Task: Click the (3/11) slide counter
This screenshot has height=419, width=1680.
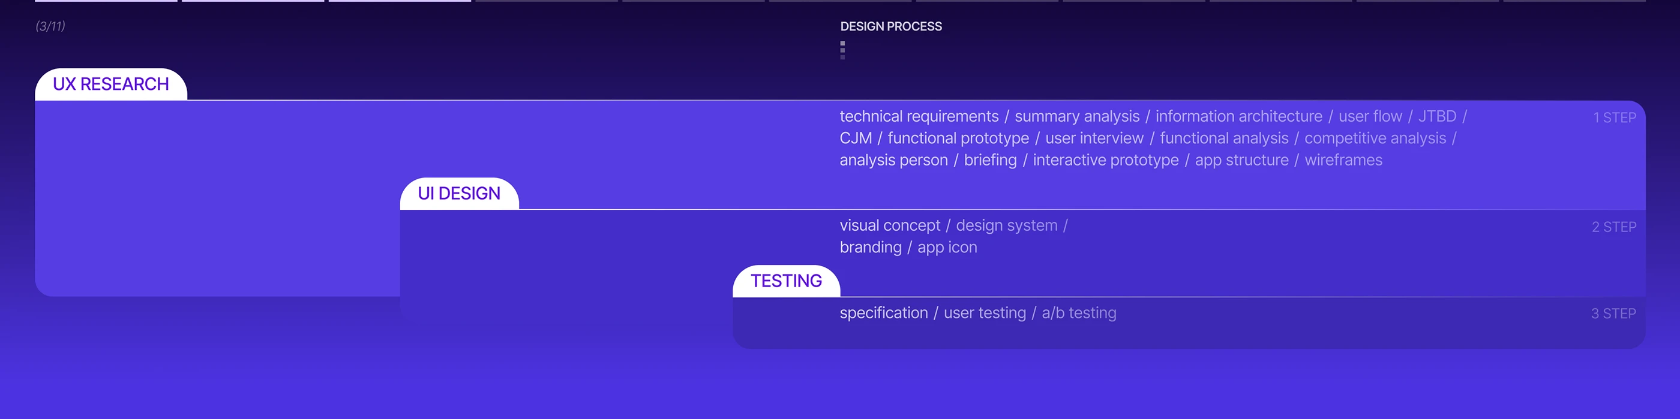Action: click(50, 26)
